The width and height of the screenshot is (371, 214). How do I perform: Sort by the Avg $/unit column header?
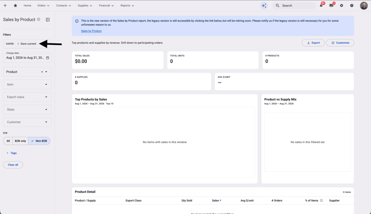point(247,201)
